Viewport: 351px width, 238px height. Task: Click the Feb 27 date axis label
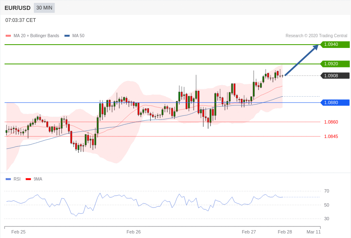point(249,232)
